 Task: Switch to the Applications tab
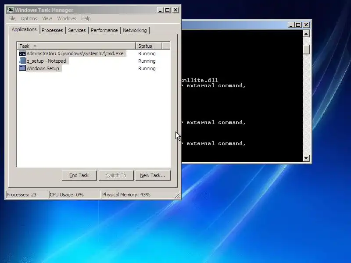coord(24,29)
